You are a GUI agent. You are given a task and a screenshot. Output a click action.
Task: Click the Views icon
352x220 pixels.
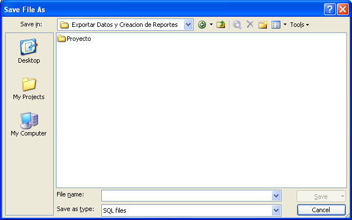(x=276, y=25)
